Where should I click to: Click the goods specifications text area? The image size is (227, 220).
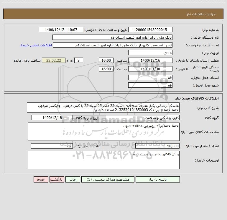(x=103, y=132)
